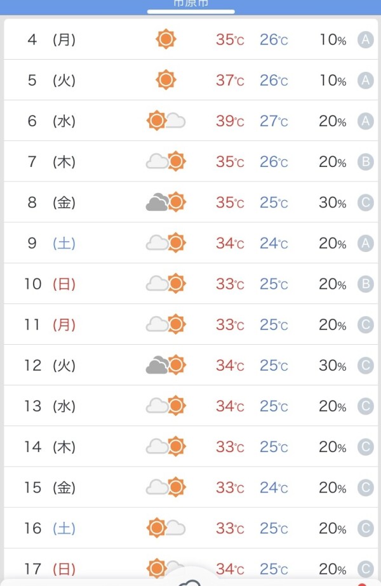Click reliability badge B on day 10

[365, 284]
